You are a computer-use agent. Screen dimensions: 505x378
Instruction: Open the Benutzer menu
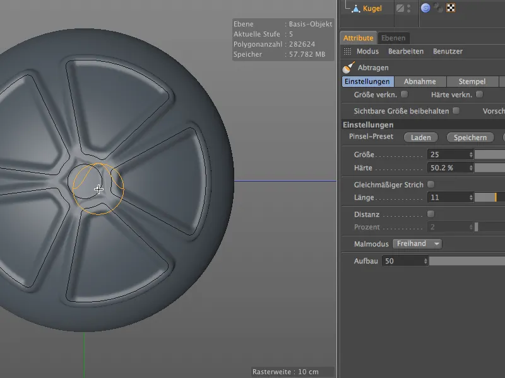tap(448, 52)
